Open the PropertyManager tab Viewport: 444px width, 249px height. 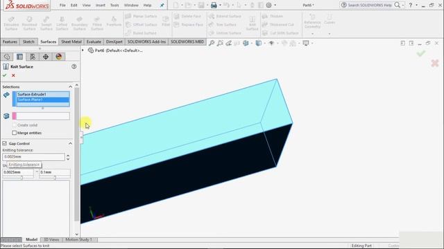coord(19,57)
